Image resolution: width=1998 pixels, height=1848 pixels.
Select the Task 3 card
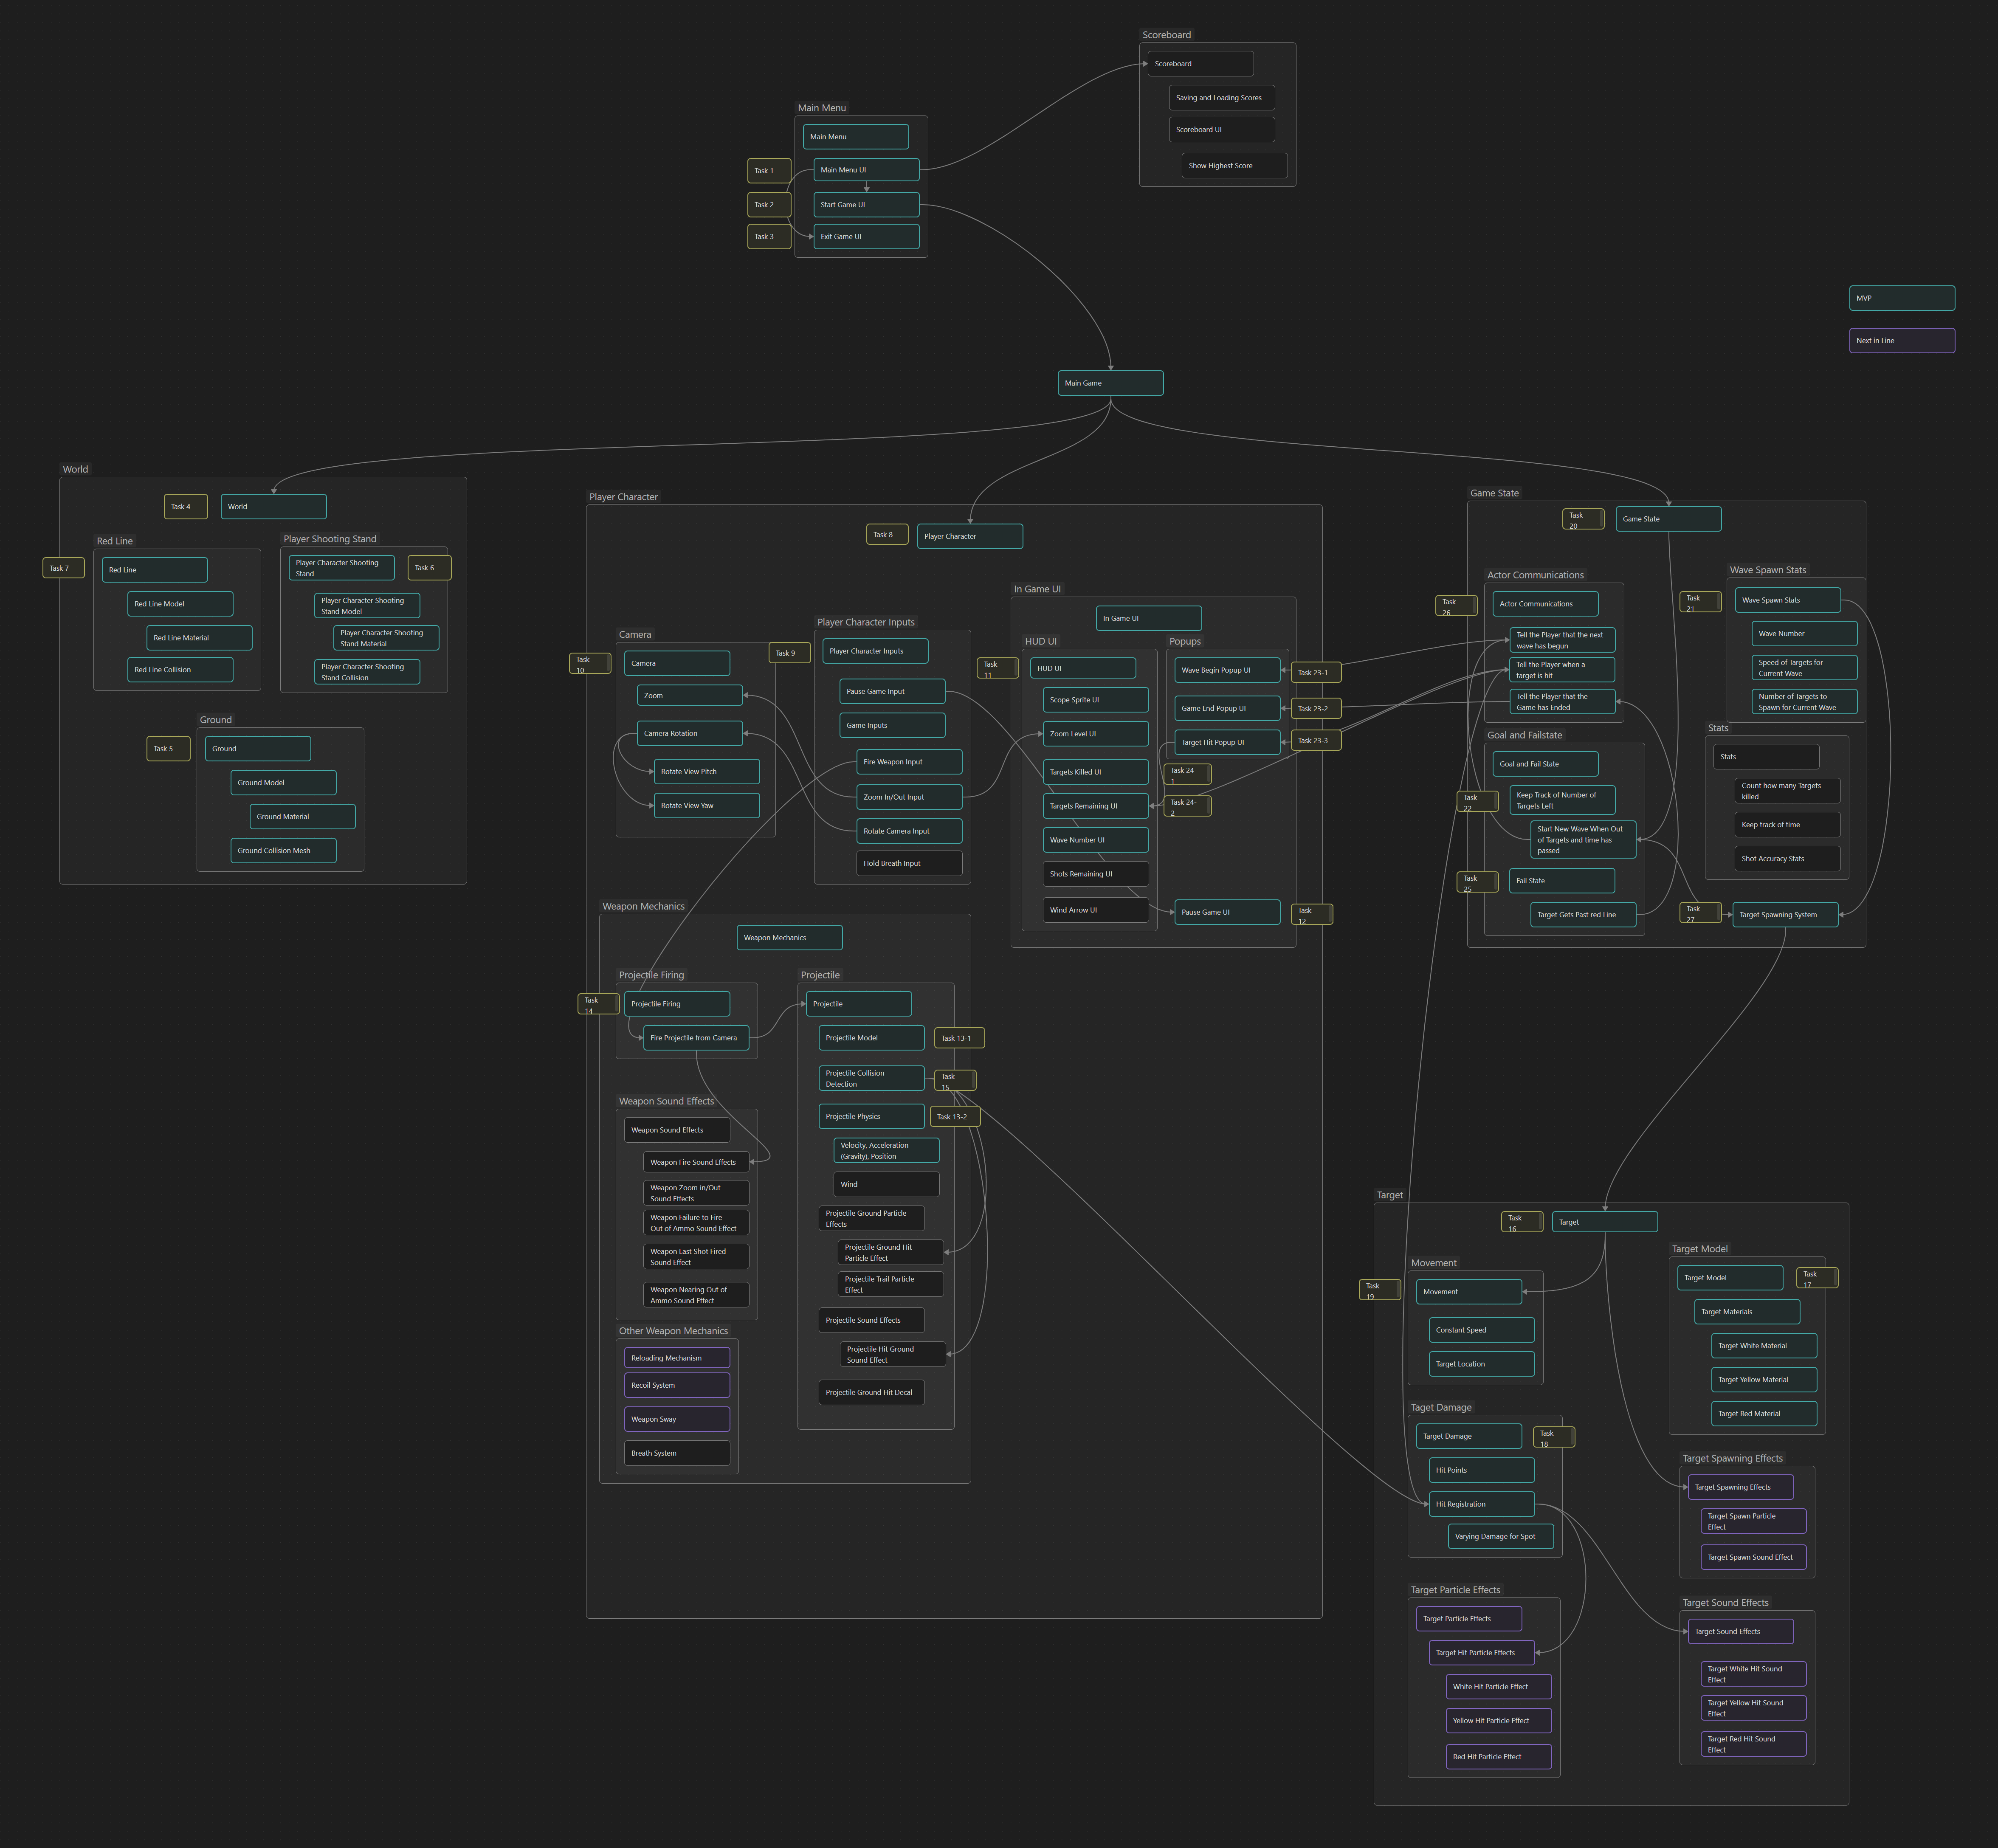(x=769, y=237)
